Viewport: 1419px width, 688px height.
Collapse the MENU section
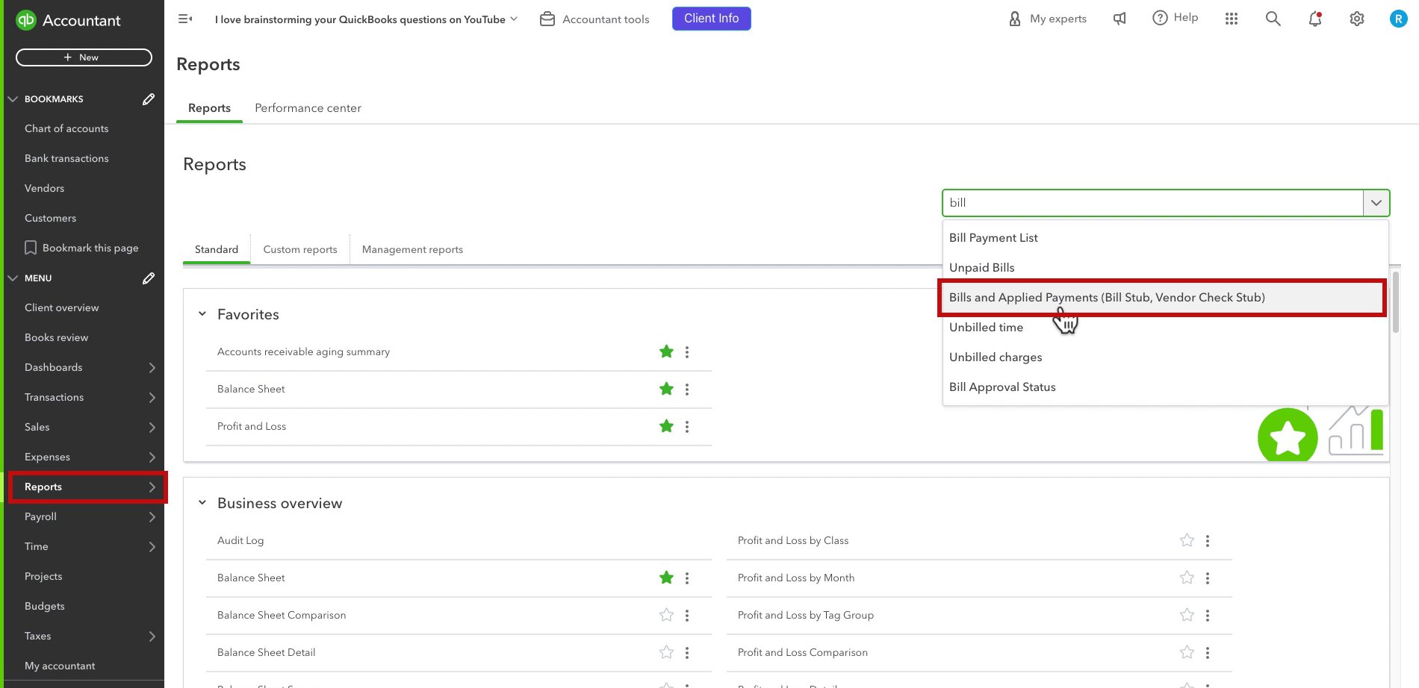click(13, 278)
